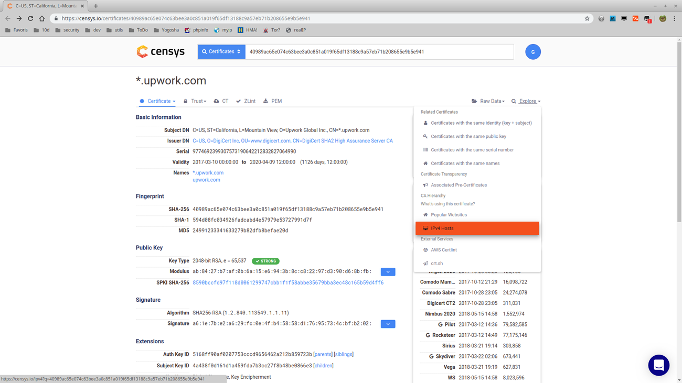Close the current Censys browser tab
The image size is (682, 383).
[82, 6]
